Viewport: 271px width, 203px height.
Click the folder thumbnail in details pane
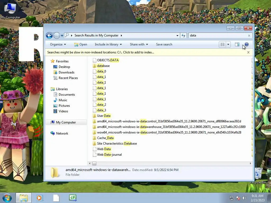point(55,172)
